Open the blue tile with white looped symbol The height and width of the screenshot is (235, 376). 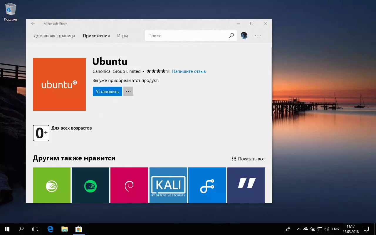(207, 185)
